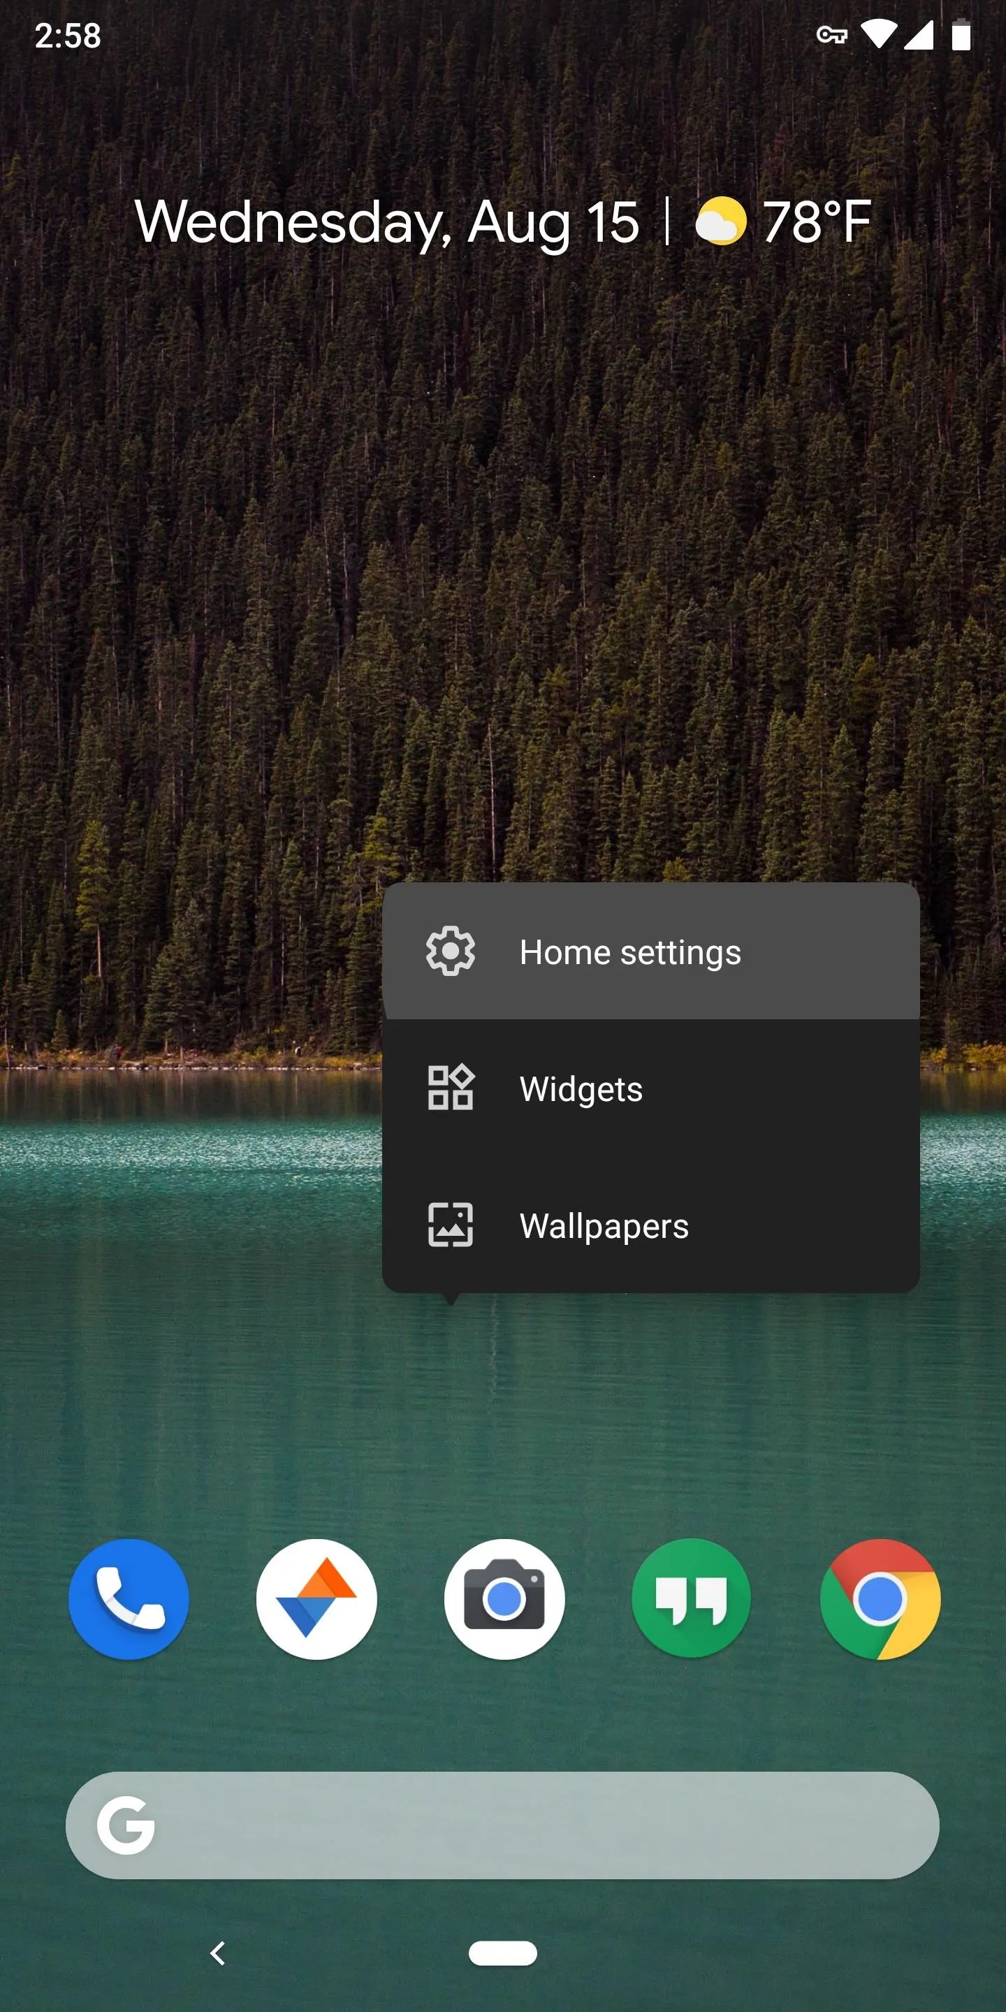Tap the VPN key status icon
Image resolution: width=1006 pixels, height=2012 pixels.
click(x=832, y=35)
